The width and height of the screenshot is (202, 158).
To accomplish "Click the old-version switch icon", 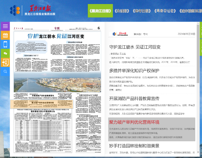I will [x=5, y=63].
